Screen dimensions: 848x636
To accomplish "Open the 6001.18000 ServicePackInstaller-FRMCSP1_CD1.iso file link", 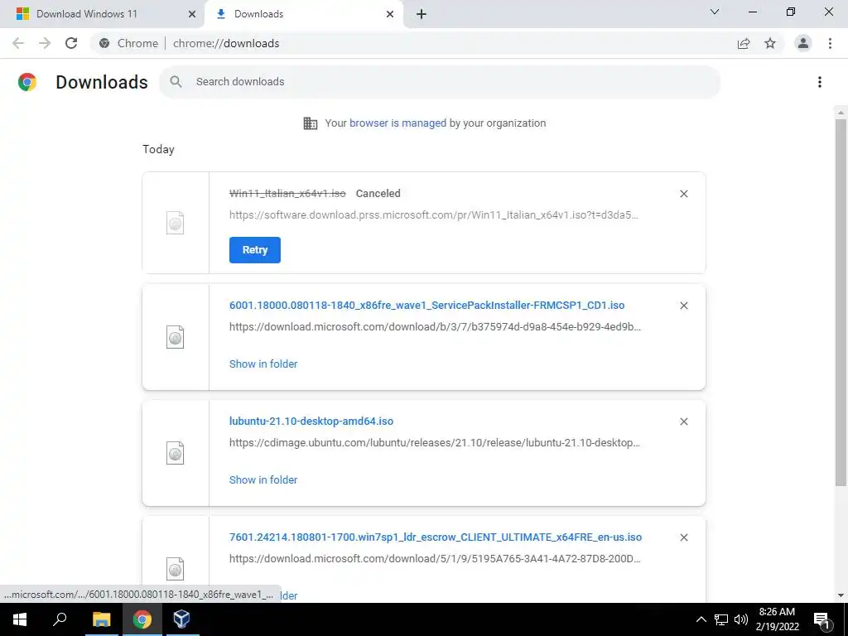I will pos(426,305).
